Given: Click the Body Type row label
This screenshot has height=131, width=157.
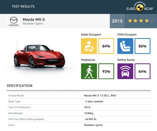Looking at the screenshot, I should (x=14, y=101).
